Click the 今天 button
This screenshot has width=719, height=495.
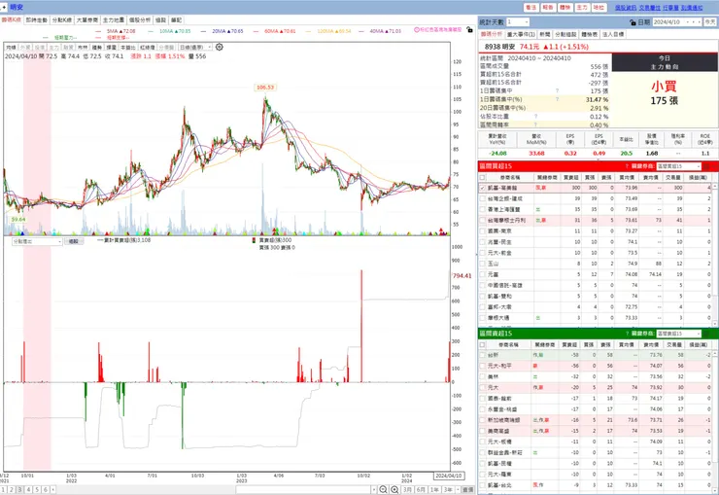[x=710, y=22]
